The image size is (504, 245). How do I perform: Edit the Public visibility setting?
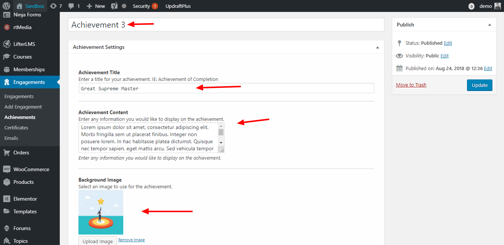tap(445, 56)
